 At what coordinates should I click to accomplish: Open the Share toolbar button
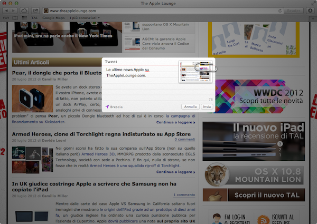pos(35,11)
